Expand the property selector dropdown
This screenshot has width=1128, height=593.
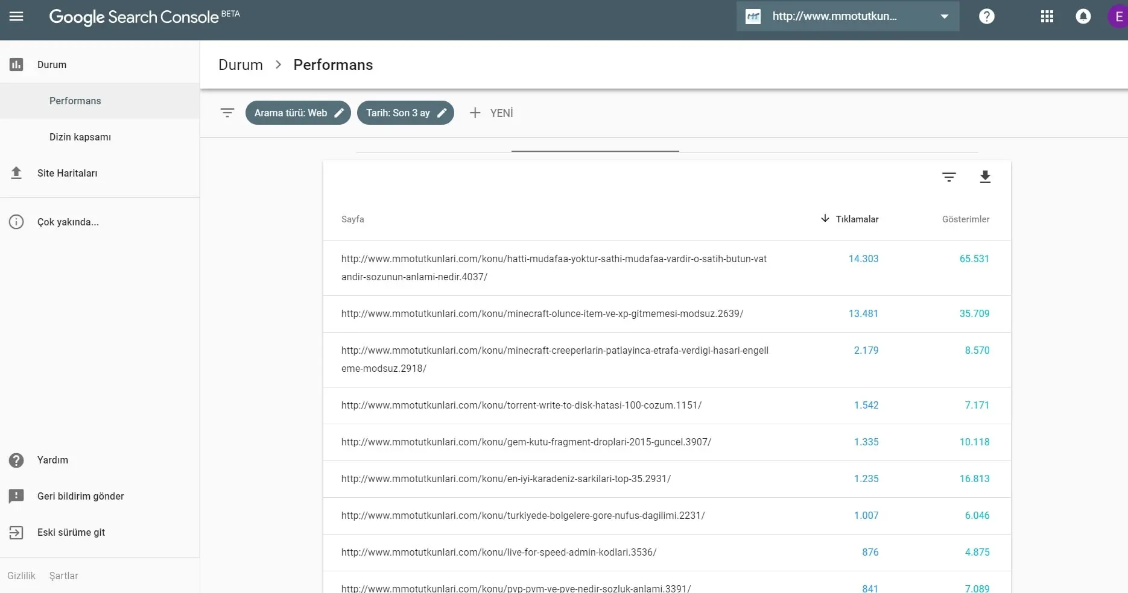click(944, 16)
